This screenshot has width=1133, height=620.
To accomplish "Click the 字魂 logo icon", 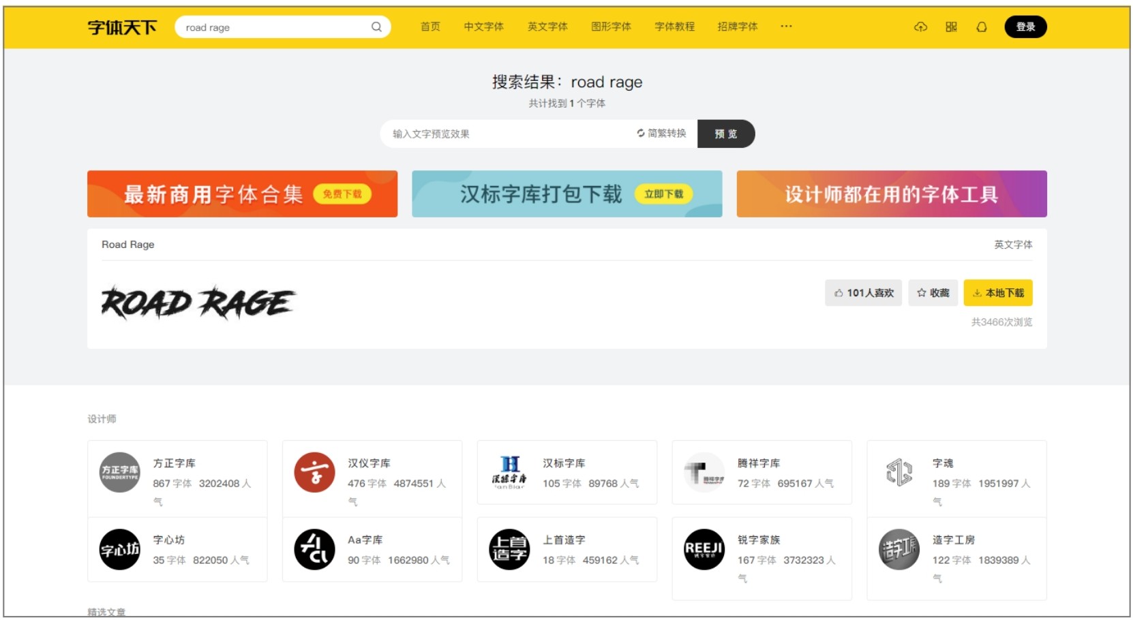I will coord(899,472).
